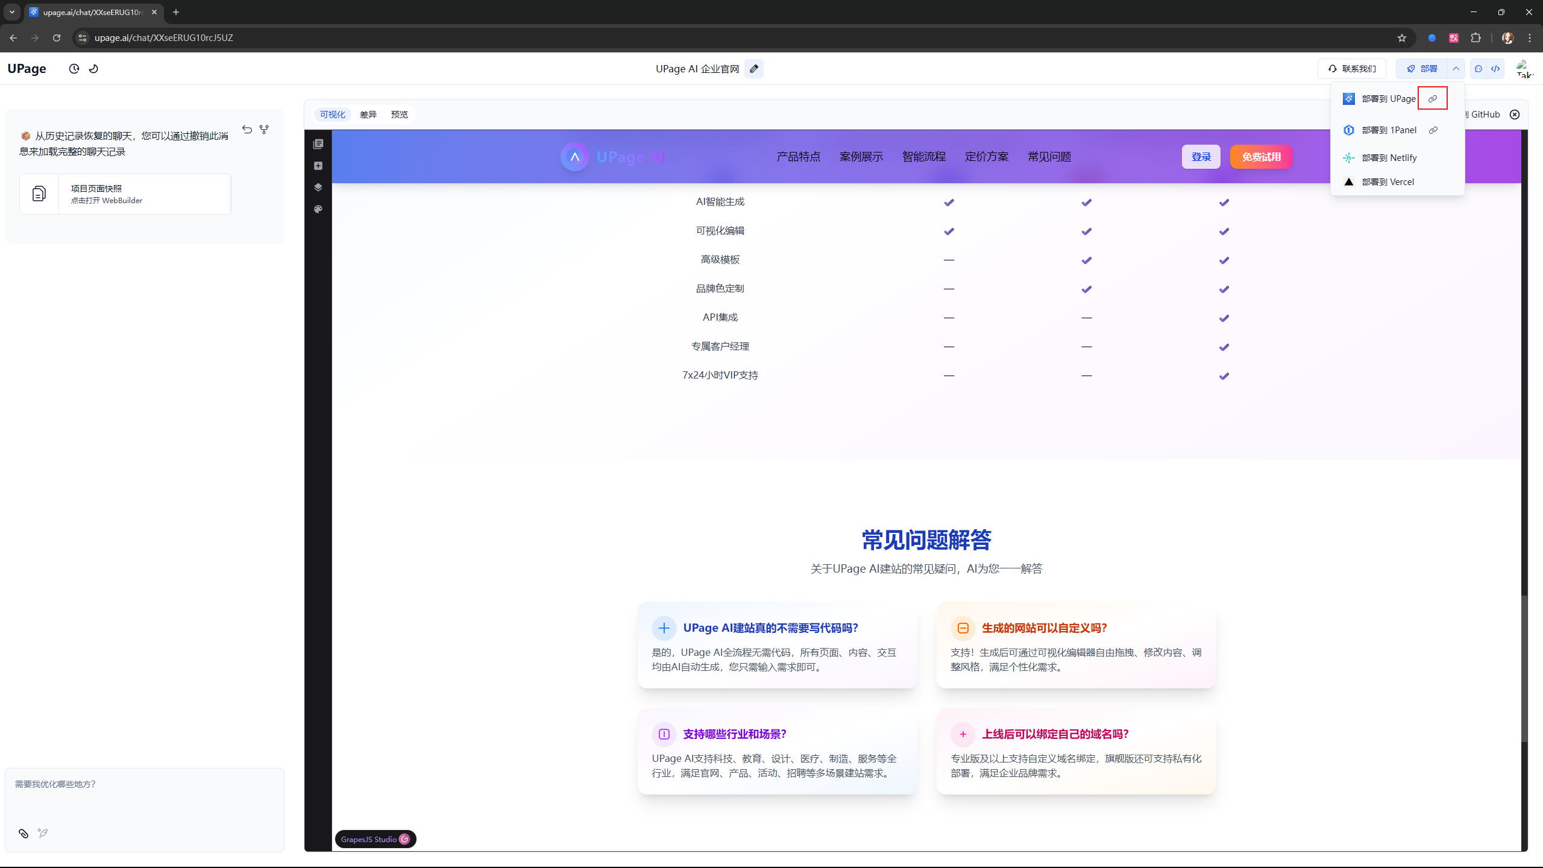
Task: Switch to the 差异 tab
Action: tap(368, 115)
